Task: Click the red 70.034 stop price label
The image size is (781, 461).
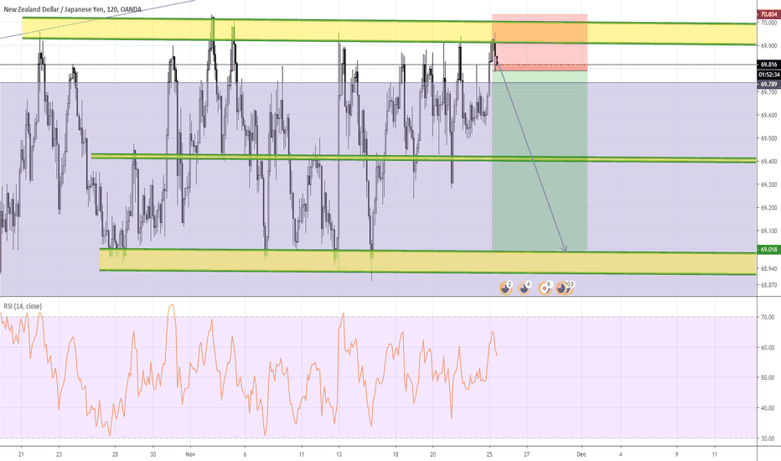Action: point(768,14)
